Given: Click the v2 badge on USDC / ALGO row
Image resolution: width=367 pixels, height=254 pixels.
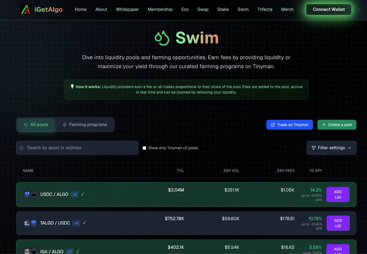Looking at the screenshot, I should pos(75,194).
